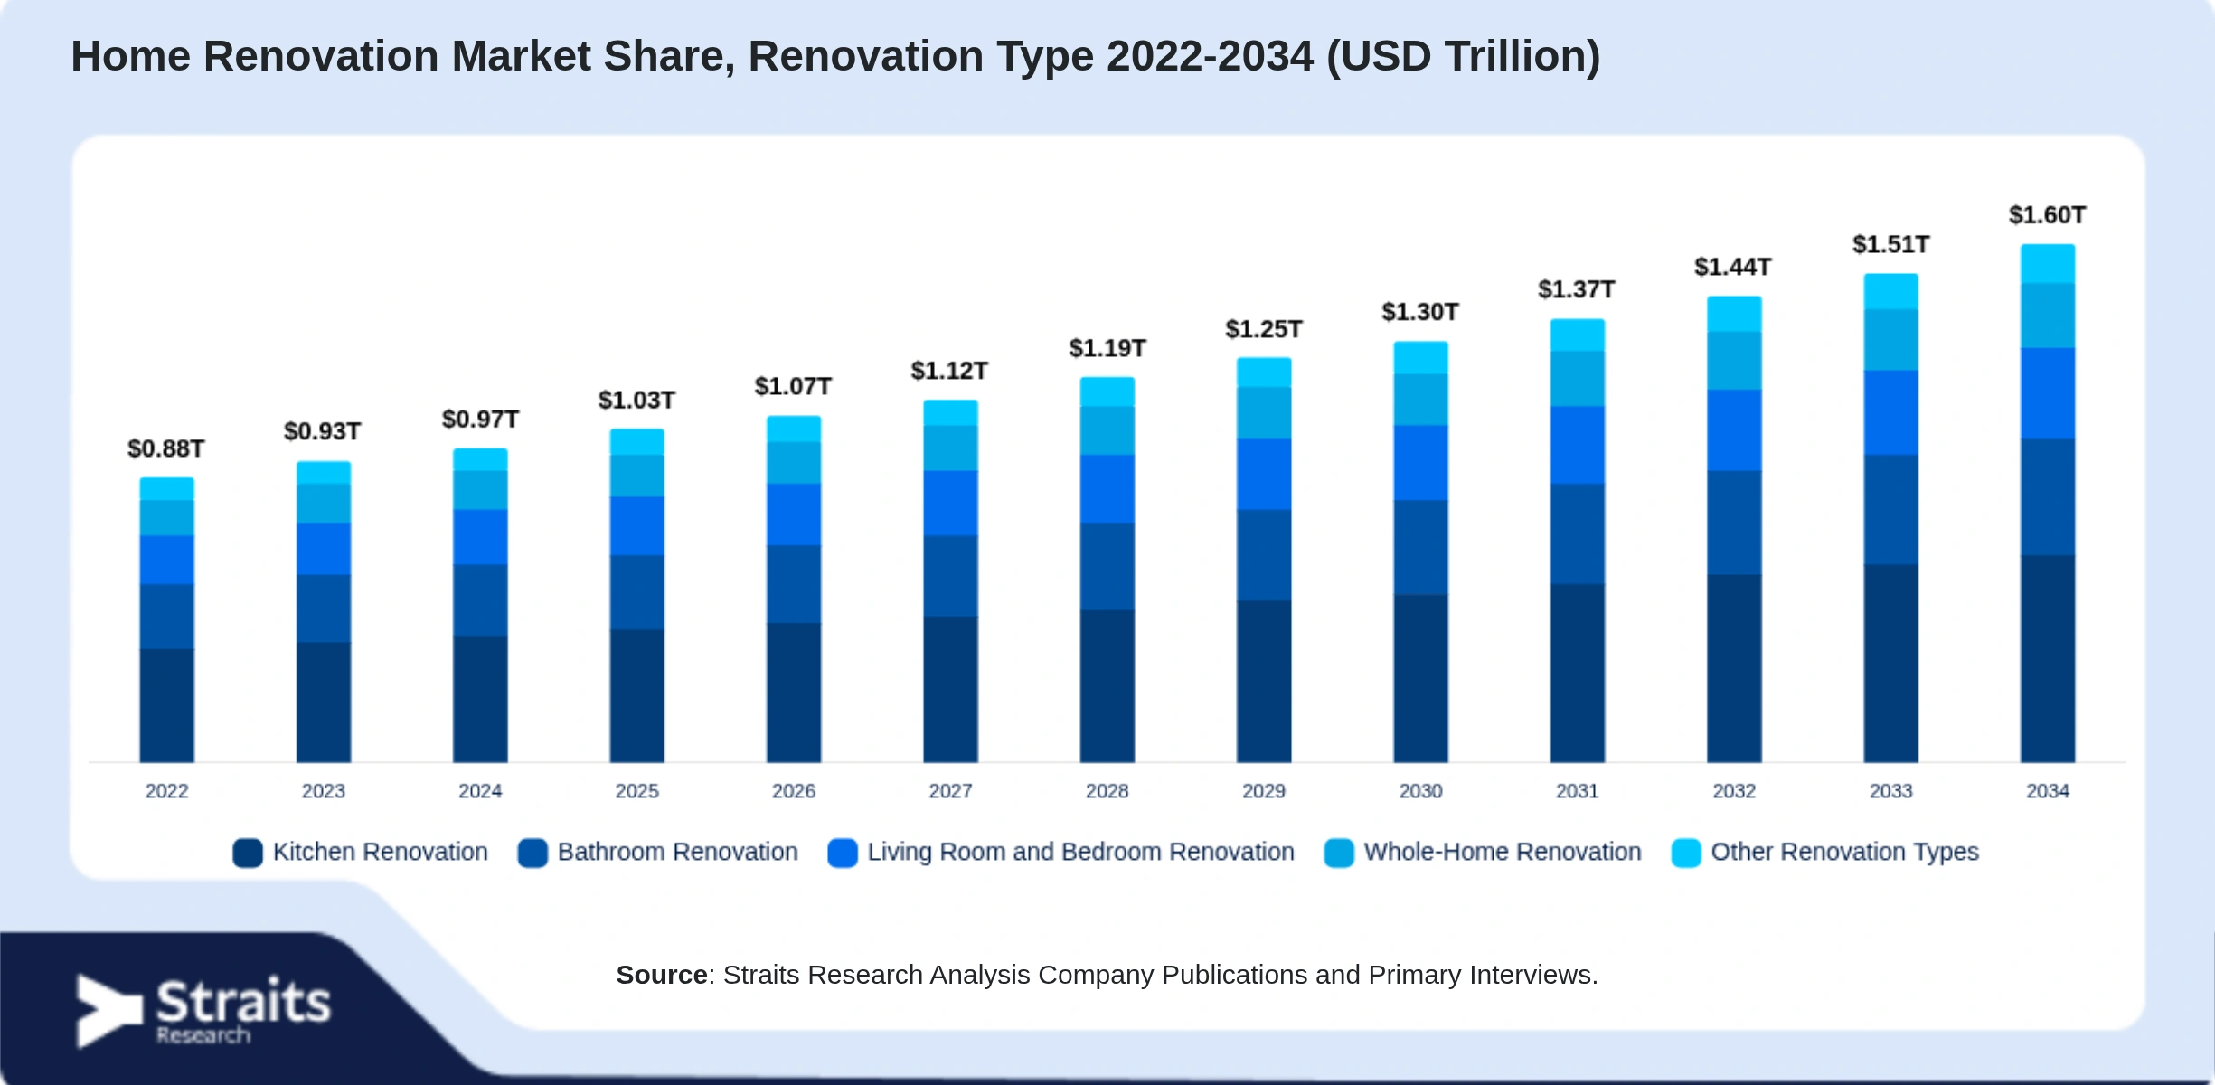The width and height of the screenshot is (2215, 1085).
Task: Click the $1.60T value label
Action: [x=2048, y=215]
